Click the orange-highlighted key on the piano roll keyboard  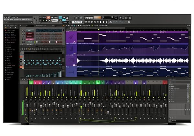pos(22,67)
